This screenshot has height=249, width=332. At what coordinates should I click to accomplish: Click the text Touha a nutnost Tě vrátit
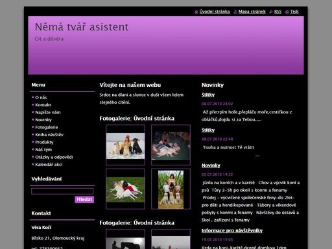pyautogui.click(x=228, y=147)
